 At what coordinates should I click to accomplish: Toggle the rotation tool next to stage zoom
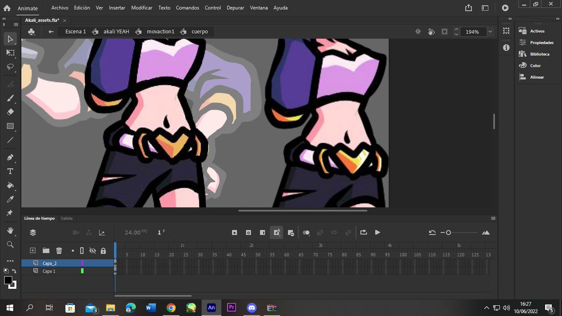click(x=431, y=32)
